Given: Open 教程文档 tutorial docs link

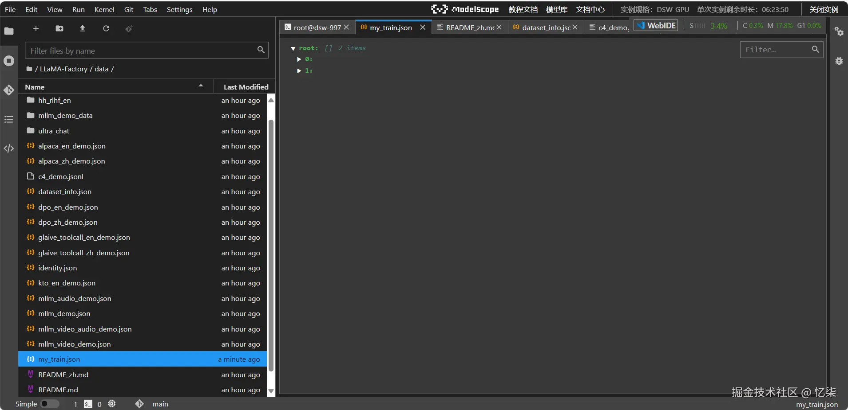Looking at the screenshot, I should 523,9.
